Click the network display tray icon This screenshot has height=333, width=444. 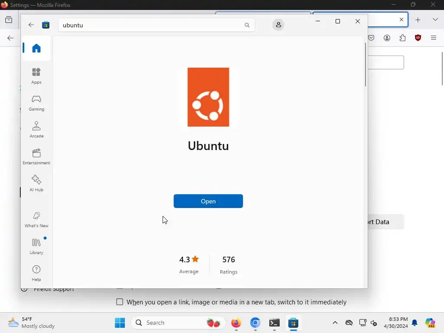[x=362, y=323]
